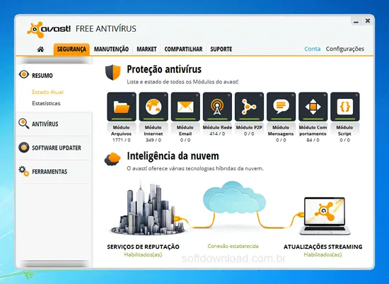
Task: Click Módulo Script label text
Action: [344, 131]
